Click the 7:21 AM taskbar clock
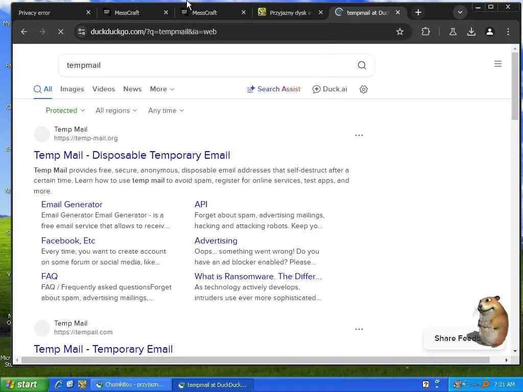The height and width of the screenshot is (392, 523). (x=504, y=384)
